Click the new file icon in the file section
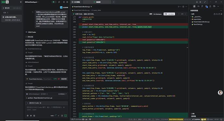Image resolution: width=224 pixels, height=121 pixels. tap(215, 14)
